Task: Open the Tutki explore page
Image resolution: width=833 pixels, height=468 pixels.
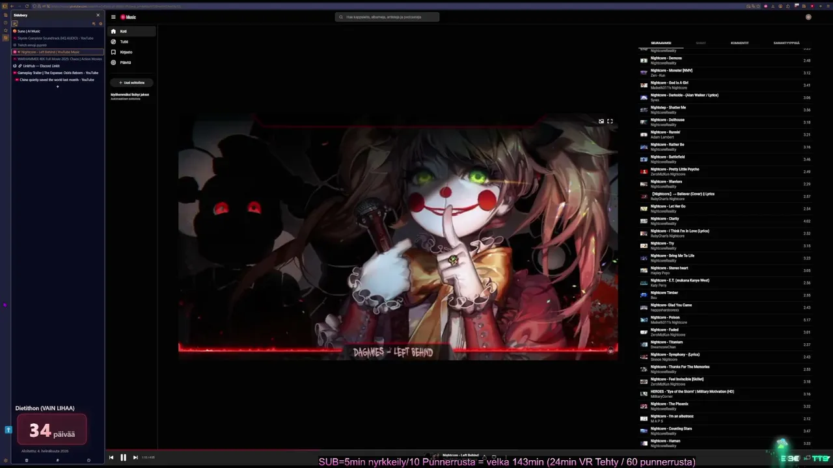Action: pyautogui.click(x=133, y=42)
